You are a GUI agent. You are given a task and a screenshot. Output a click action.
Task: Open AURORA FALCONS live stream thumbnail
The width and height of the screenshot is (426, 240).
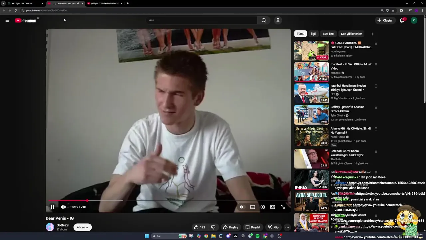(x=312, y=51)
